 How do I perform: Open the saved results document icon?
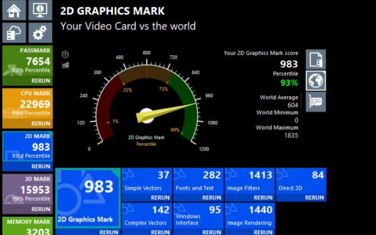316,60
